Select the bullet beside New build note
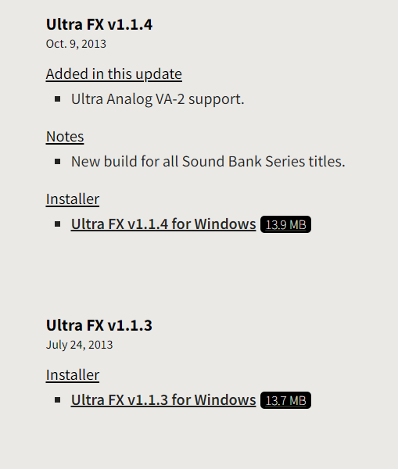398x469 pixels. pos(58,162)
